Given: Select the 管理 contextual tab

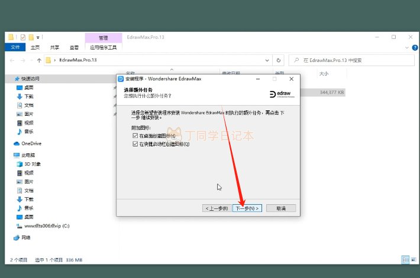Looking at the screenshot, I should 104,38.
